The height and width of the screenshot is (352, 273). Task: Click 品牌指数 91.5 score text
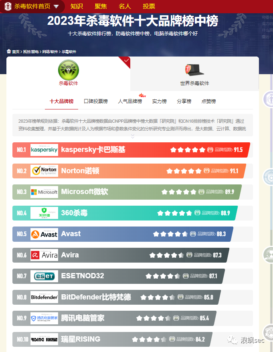click(x=229, y=150)
